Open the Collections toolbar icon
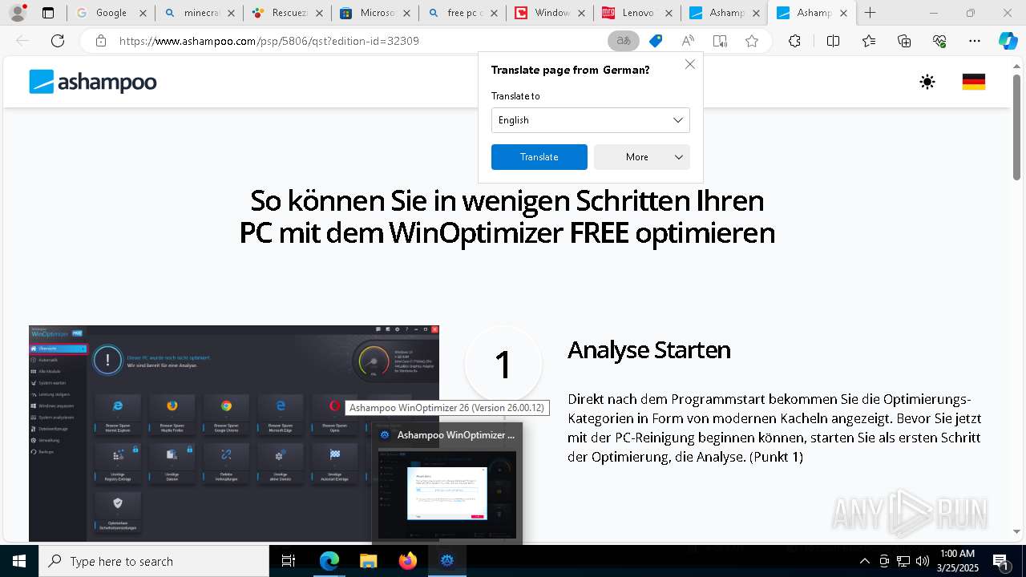The width and height of the screenshot is (1026, 577). tap(904, 41)
